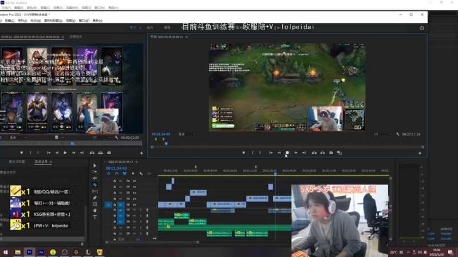This screenshot has height=257, width=458.
Task: Open Windows Start menu
Action: (5, 252)
